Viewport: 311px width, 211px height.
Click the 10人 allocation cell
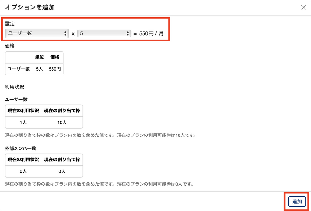62,123
